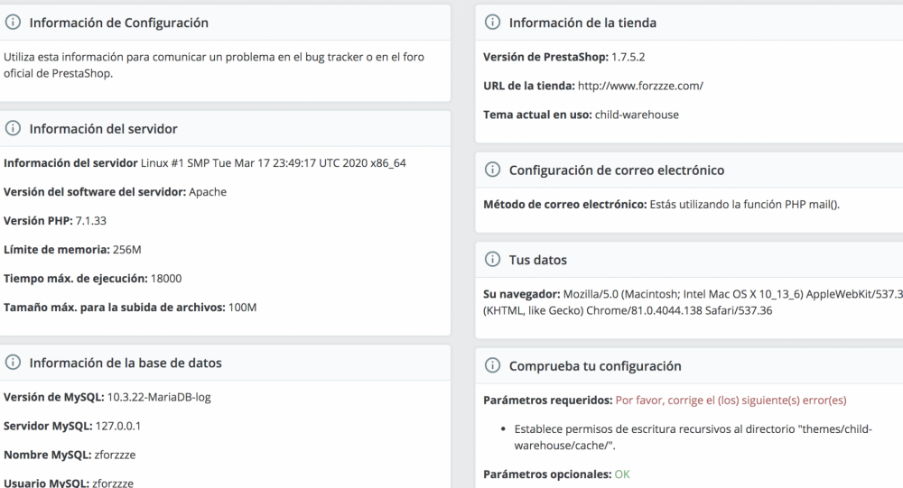The width and height of the screenshot is (903, 488).
Task: Click the MySQL server value 127.0.0.1
Action: click(118, 426)
